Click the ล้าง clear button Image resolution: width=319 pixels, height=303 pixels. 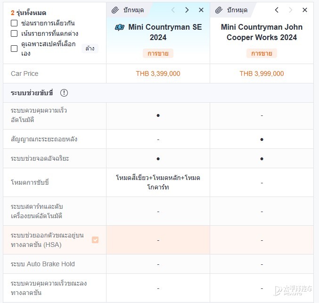pyautogui.click(x=90, y=49)
